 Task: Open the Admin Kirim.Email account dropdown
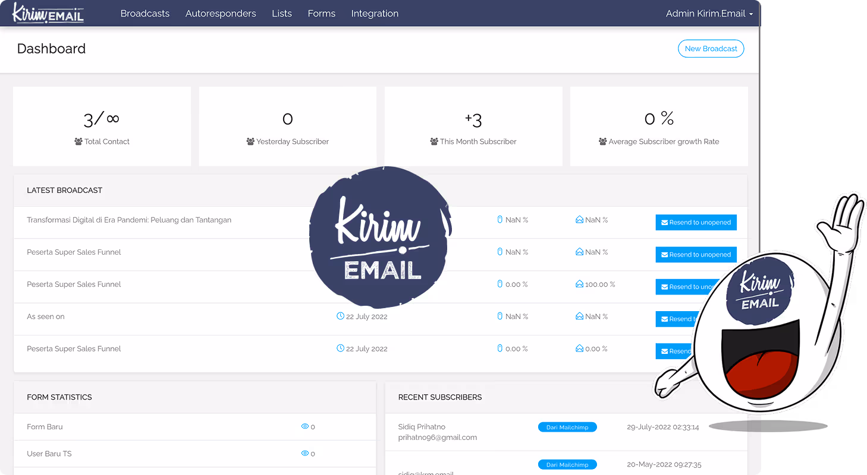point(709,14)
